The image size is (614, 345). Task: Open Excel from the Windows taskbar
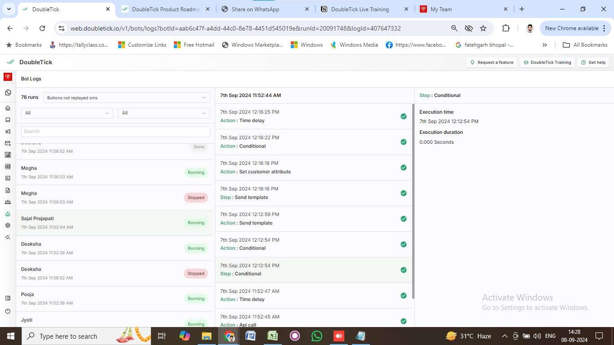tap(273, 336)
